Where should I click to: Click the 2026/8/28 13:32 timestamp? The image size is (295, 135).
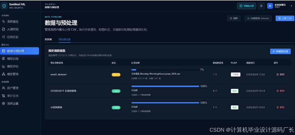tap(255, 75)
